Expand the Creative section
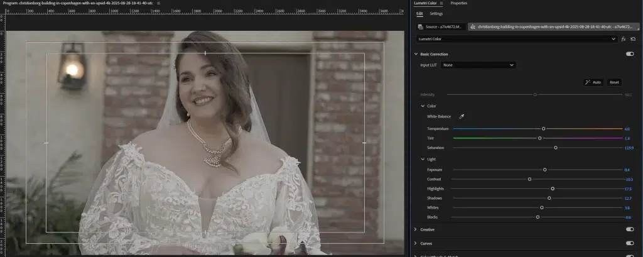This screenshot has width=643, height=257. [x=416, y=229]
